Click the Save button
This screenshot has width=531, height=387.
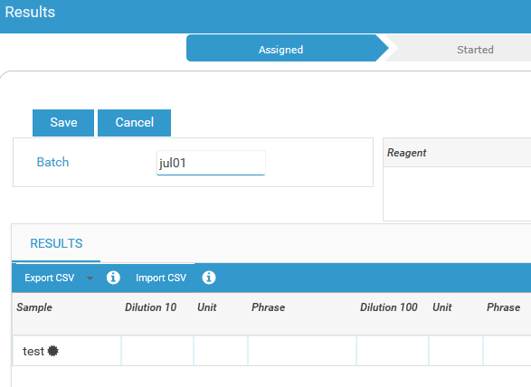(x=63, y=123)
